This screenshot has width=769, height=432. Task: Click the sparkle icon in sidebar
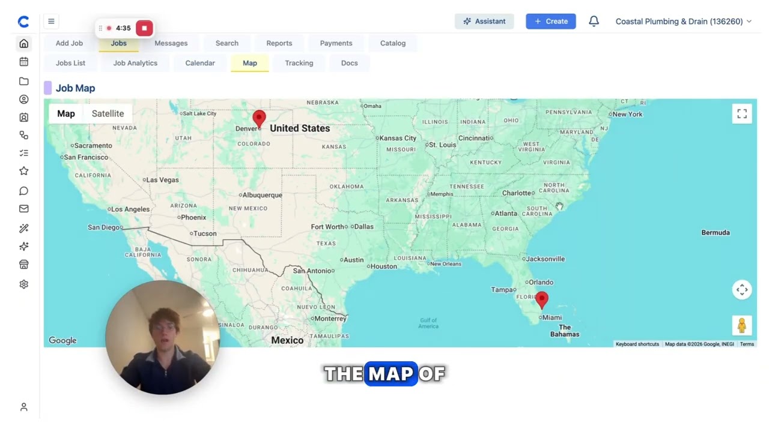pos(23,246)
